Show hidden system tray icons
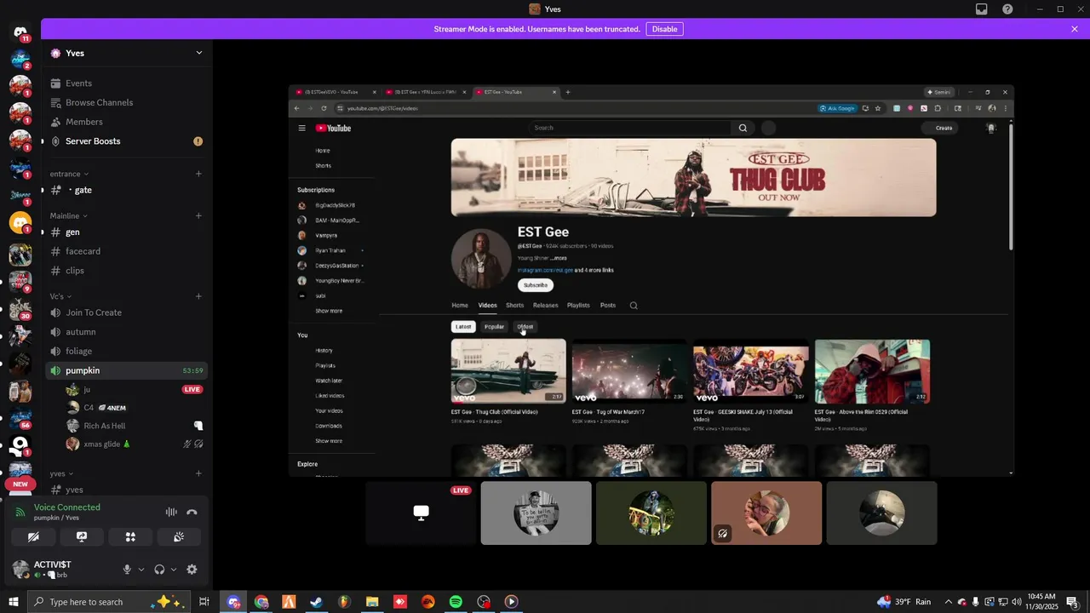The height and width of the screenshot is (613, 1090). click(x=948, y=602)
